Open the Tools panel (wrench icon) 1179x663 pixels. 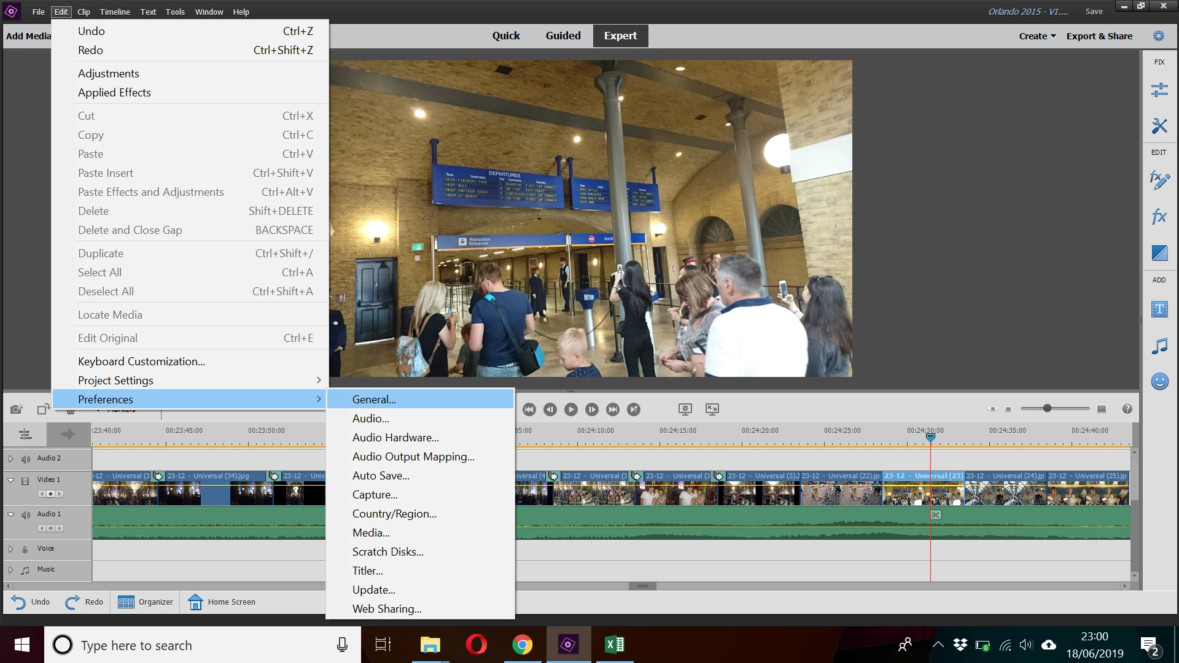coord(1159,126)
